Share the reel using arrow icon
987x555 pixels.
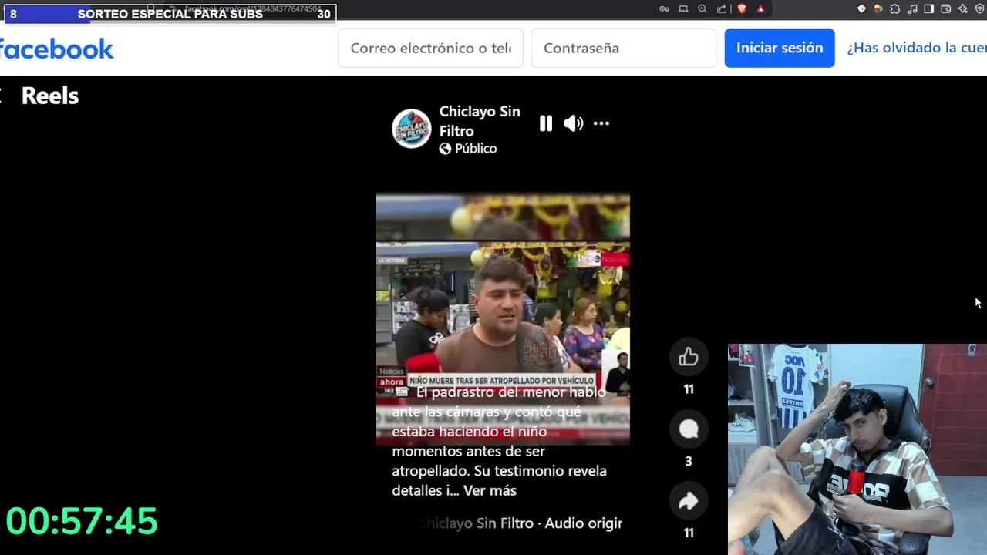(x=689, y=502)
